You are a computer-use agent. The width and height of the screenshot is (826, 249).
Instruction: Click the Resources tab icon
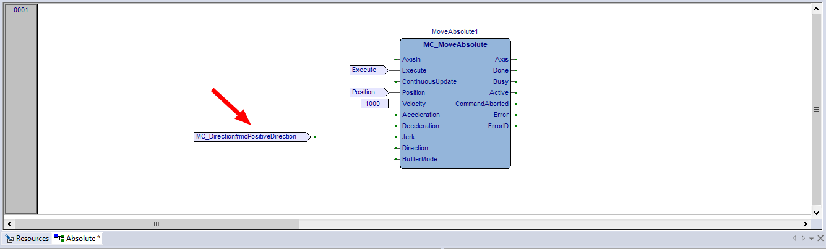pos(9,239)
